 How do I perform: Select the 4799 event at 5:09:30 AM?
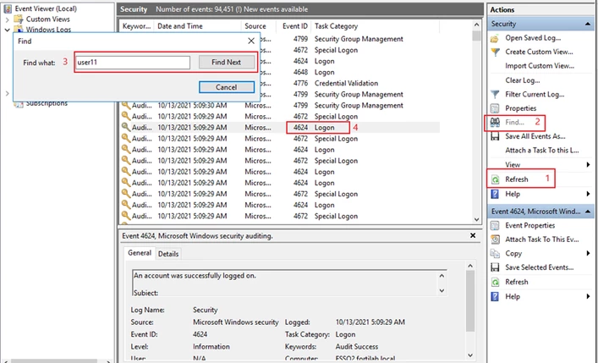[280, 106]
